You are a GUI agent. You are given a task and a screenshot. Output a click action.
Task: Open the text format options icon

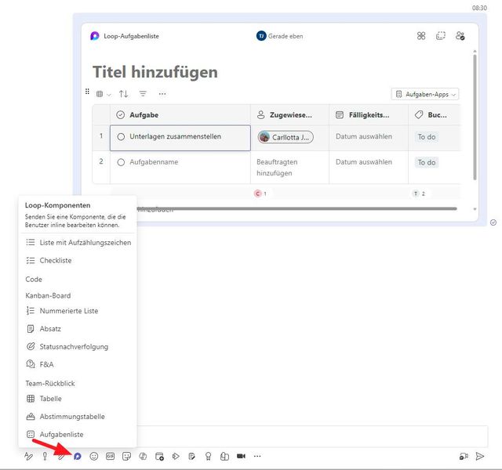coord(28,456)
